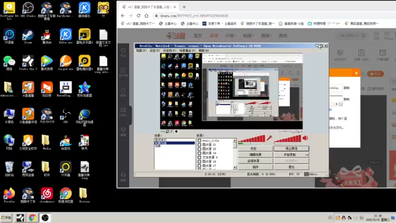Toggle the 图片源 19 source checkbox

[x=199, y=153]
